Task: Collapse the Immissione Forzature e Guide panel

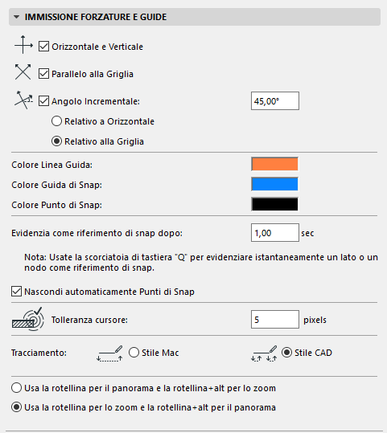Action: (17, 17)
